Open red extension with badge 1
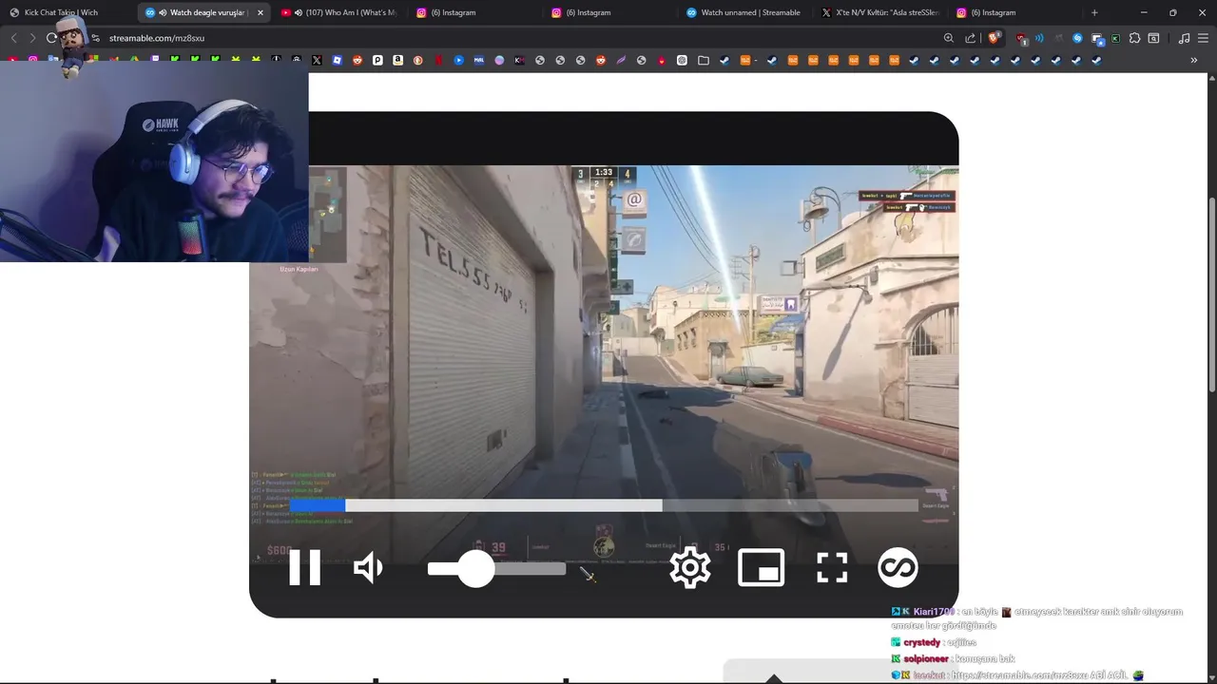 click(1021, 39)
